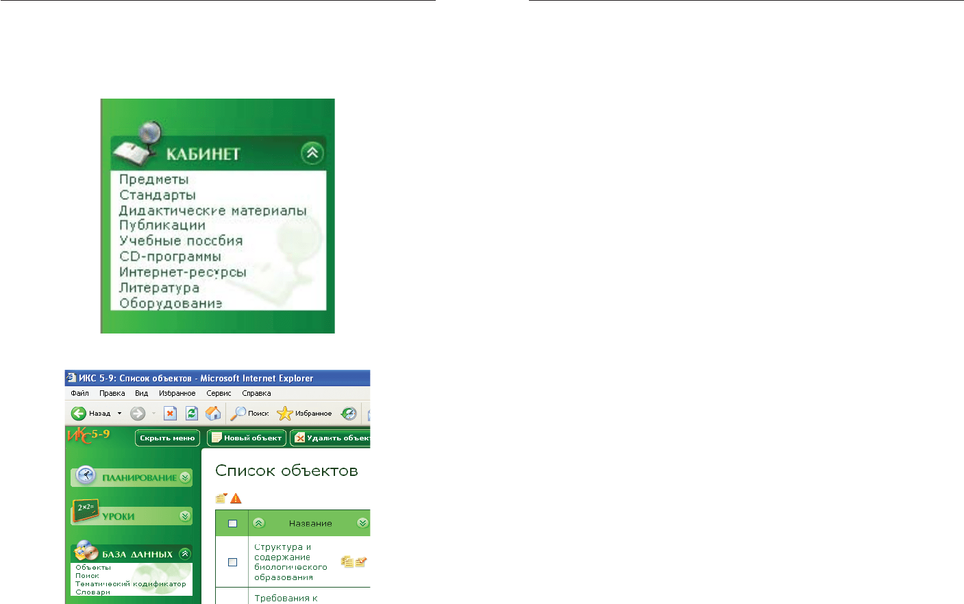
Task: Stop page loading with red X icon
Action: (x=170, y=413)
